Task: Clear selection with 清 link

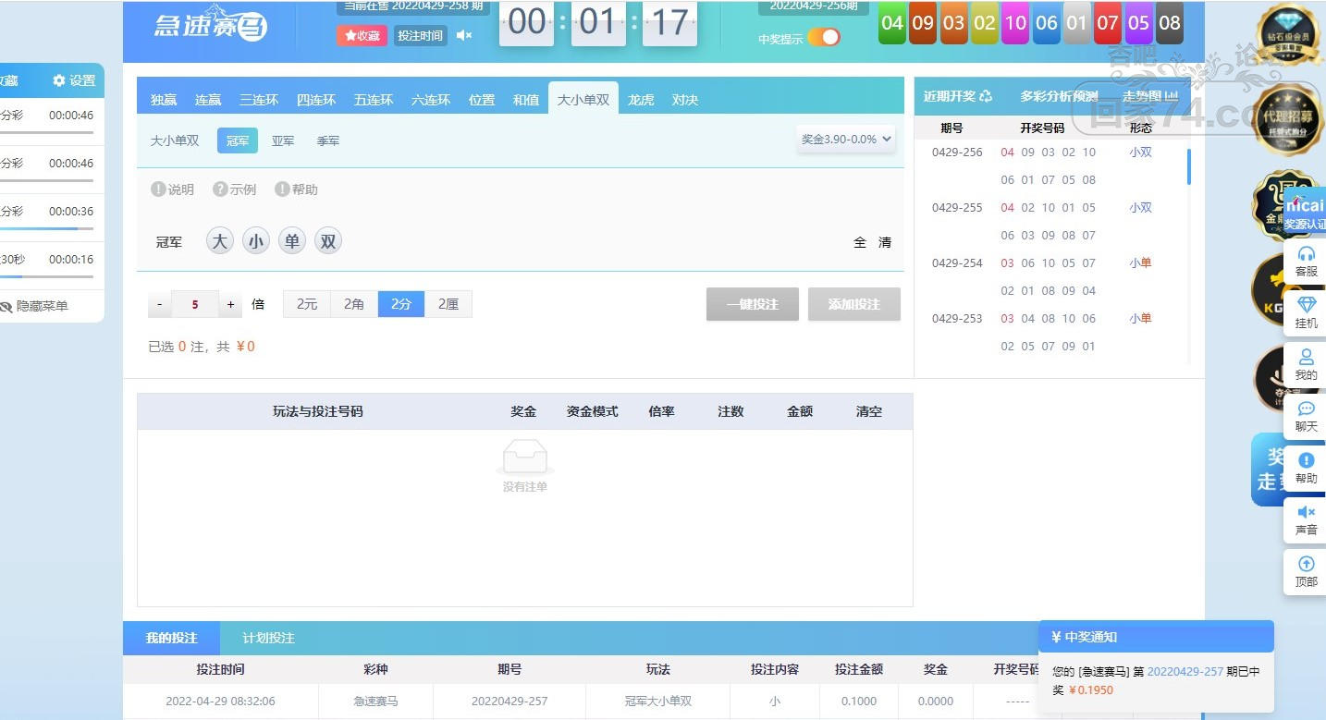Action: click(885, 242)
